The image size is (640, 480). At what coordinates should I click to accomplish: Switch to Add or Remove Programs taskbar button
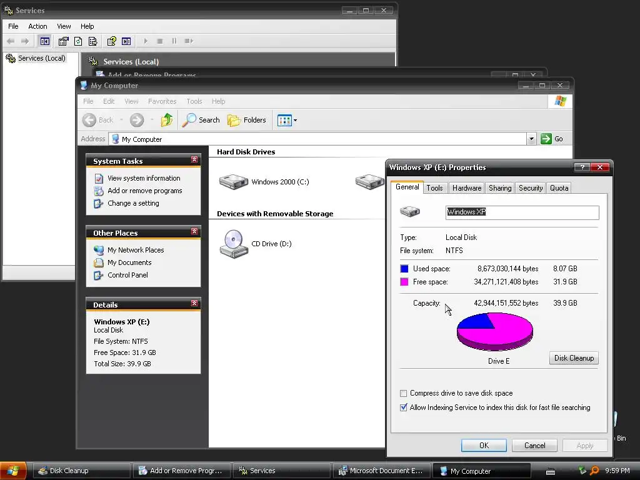click(x=182, y=471)
